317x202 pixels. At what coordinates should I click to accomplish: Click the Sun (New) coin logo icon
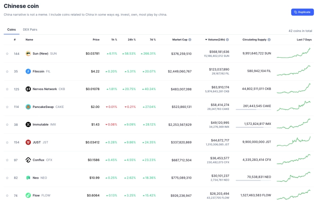pos(28,53)
